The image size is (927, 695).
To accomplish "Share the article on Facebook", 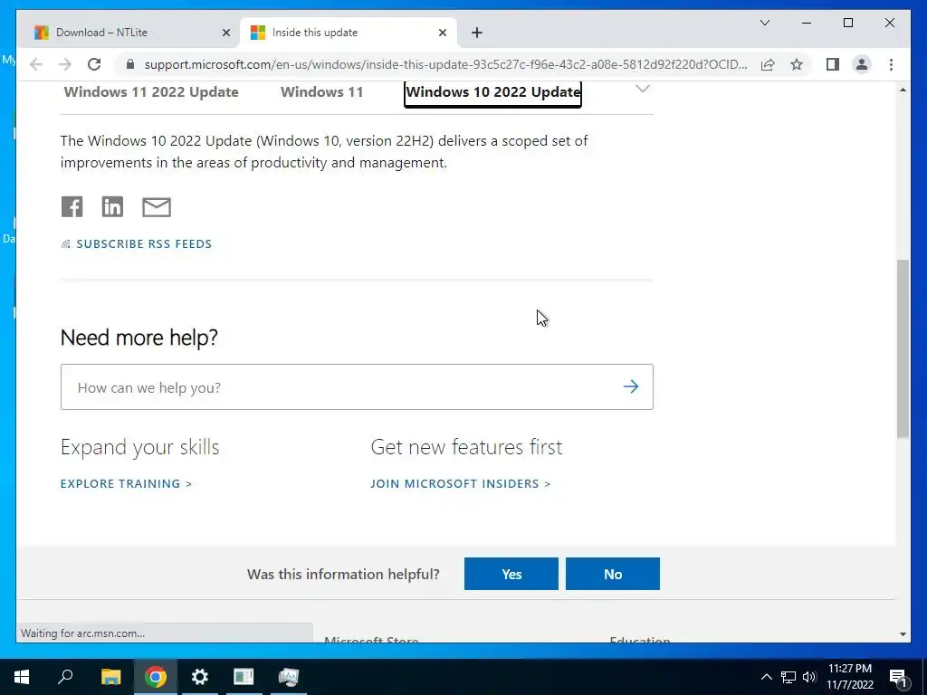I will [72, 207].
